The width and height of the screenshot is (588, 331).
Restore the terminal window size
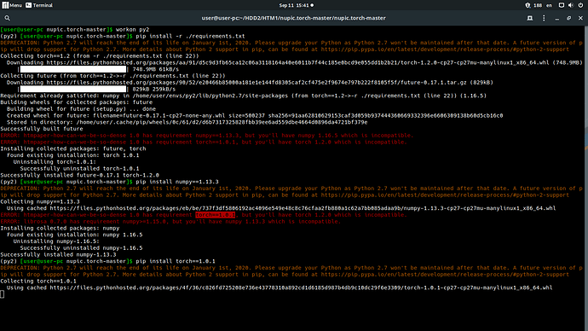click(569, 18)
